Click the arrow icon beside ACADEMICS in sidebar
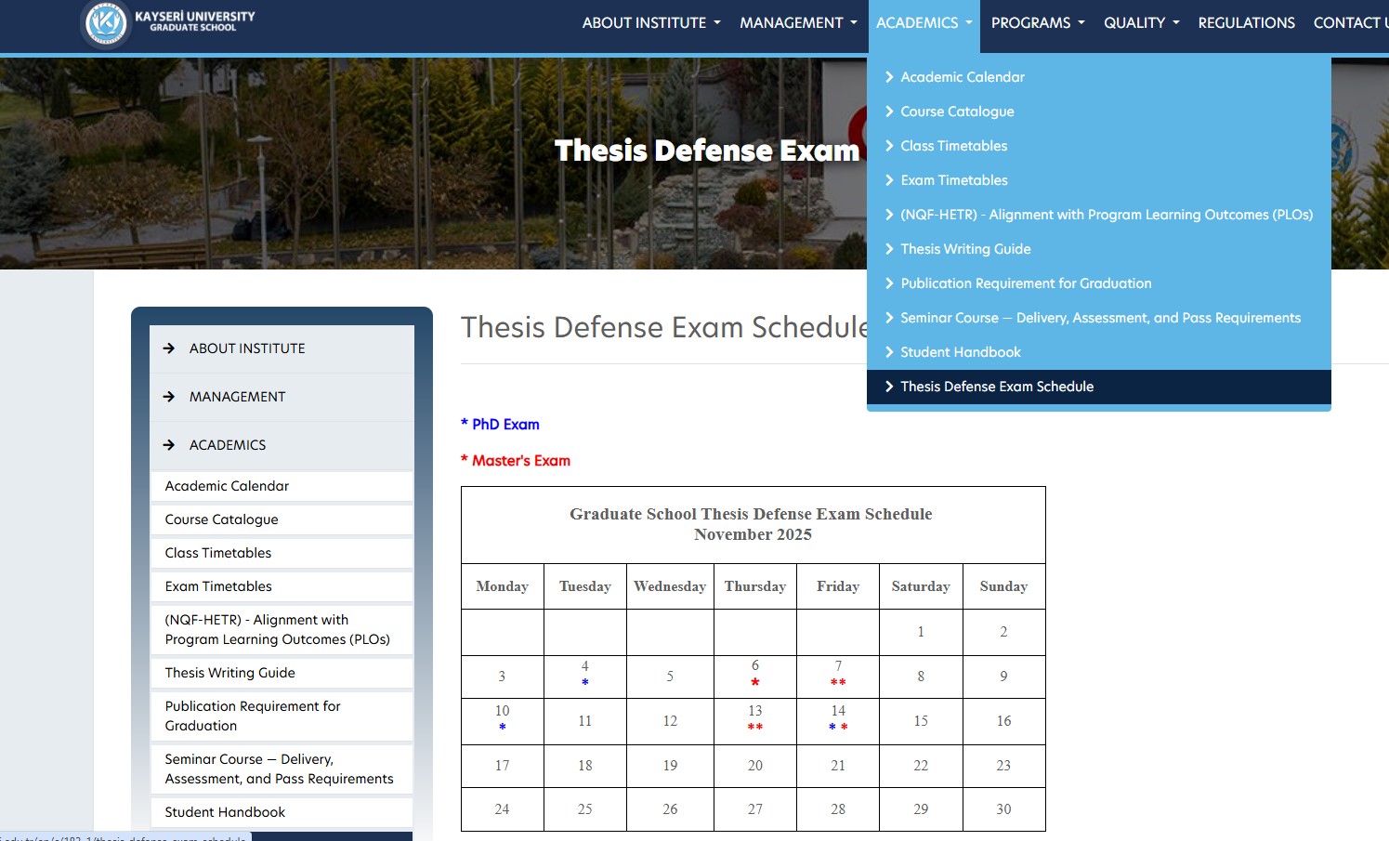The height and width of the screenshot is (841, 1389). click(x=169, y=445)
